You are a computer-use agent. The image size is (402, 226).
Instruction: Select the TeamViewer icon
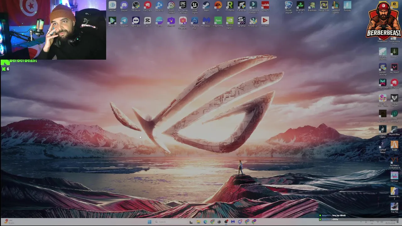tap(136, 22)
